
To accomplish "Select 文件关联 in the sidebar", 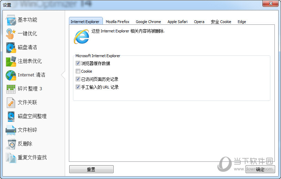I will [27, 103].
